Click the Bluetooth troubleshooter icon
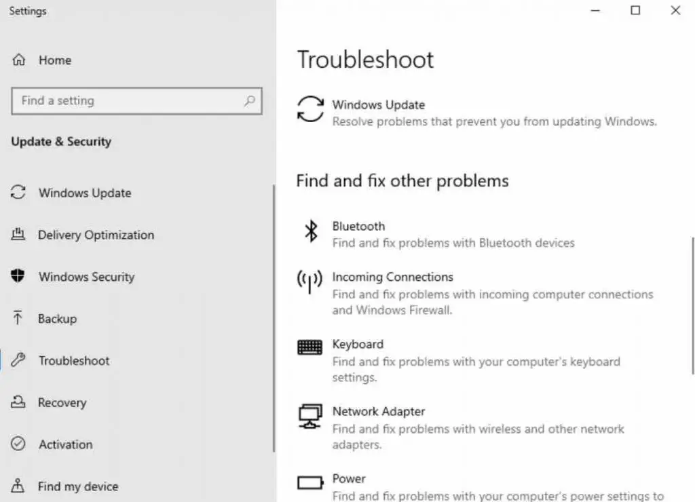This screenshot has height=502, width=695. [310, 232]
